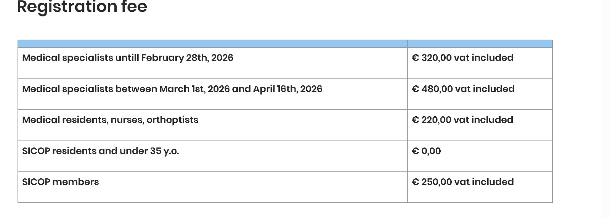Select the Medical residents, nurses, orthoptists row

click(110, 120)
